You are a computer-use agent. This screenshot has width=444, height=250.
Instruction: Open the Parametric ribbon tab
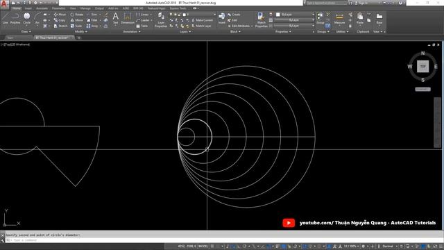58,8
